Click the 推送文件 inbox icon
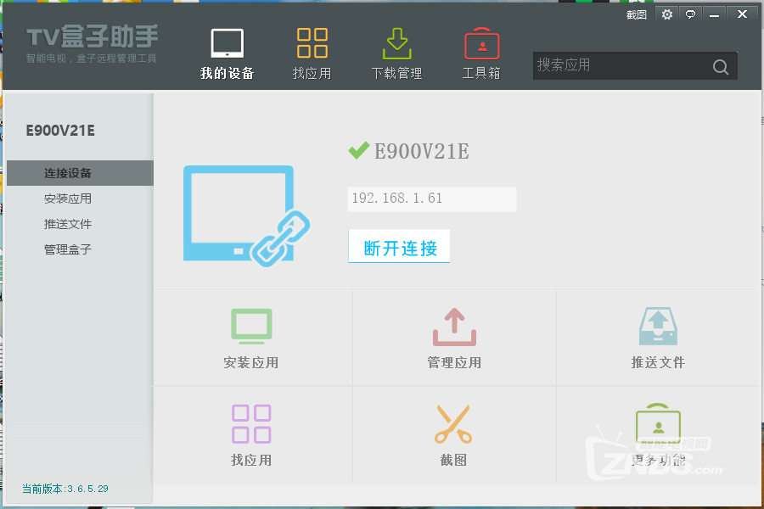This screenshot has width=764, height=509. click(656, 326)
